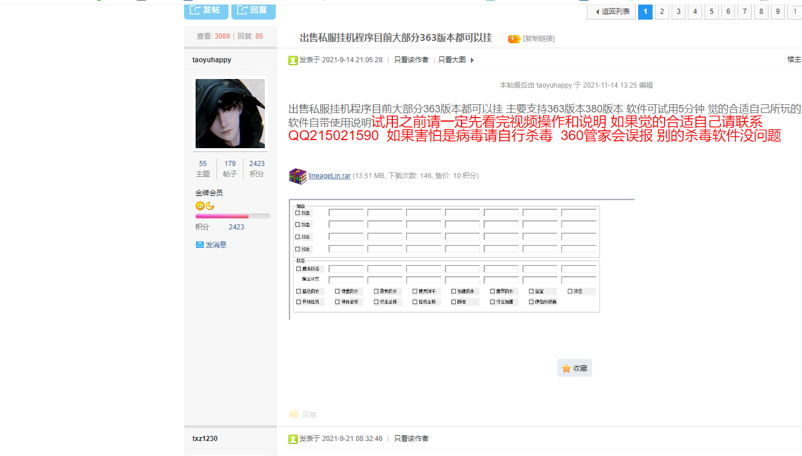Click 只看大图 to view large images
Screen dimensions: 802x456
(x=452, y=60)
